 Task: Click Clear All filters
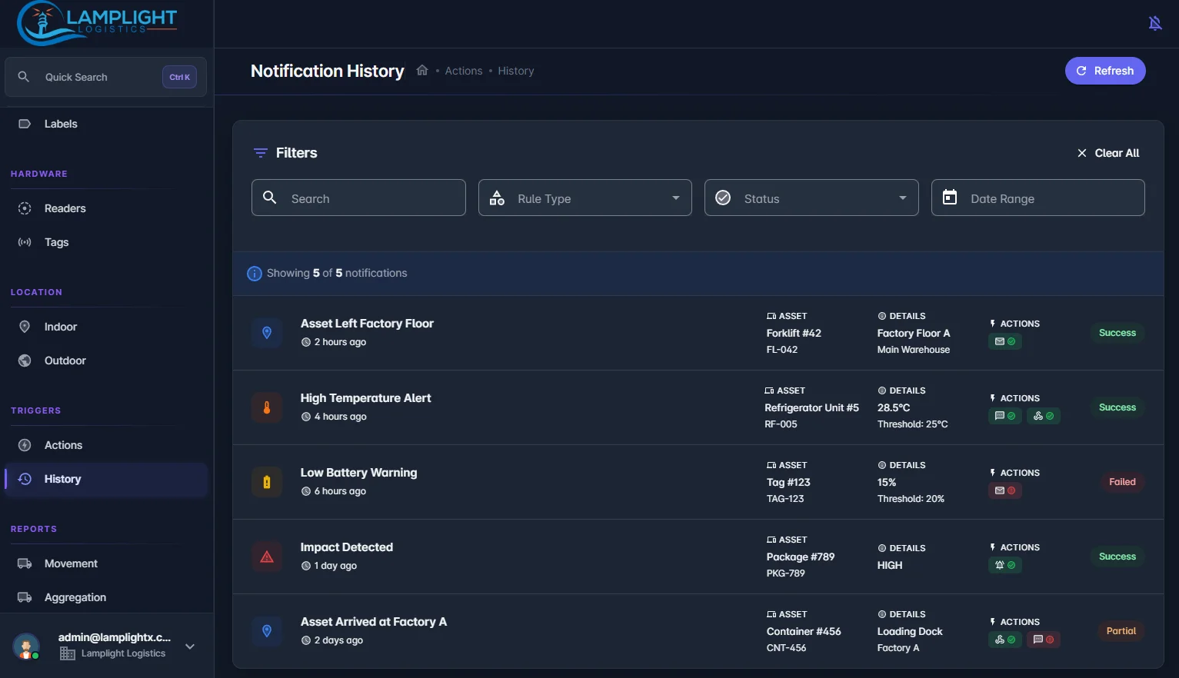point(1108,153)
